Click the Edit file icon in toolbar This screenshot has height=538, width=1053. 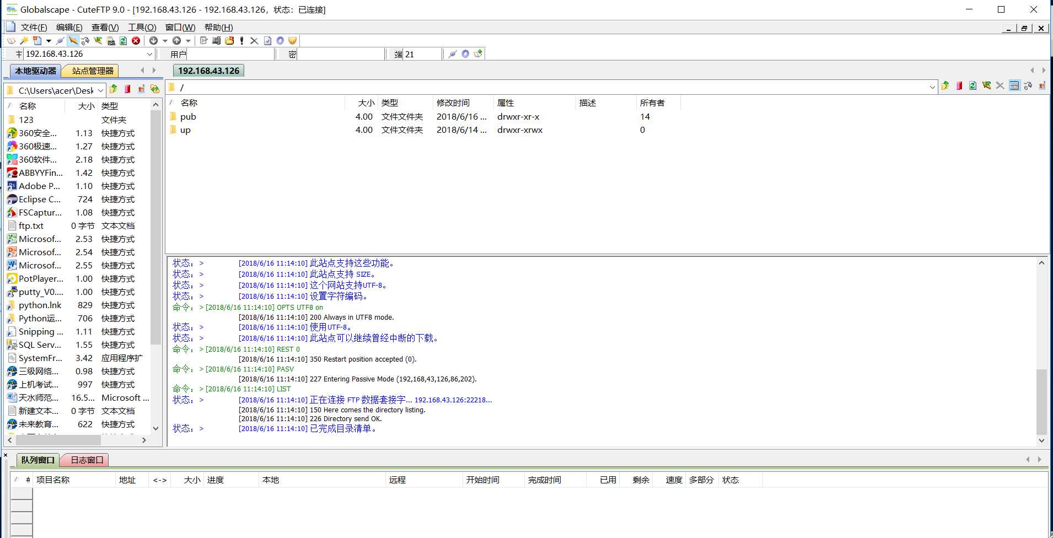coord(203,41)
